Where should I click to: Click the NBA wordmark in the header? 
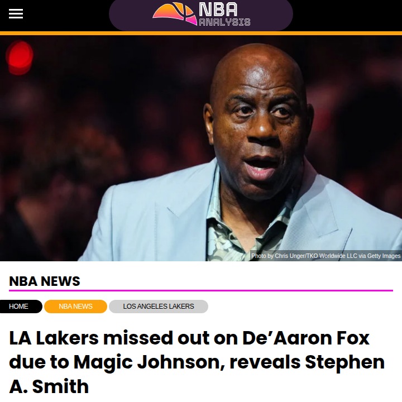pyautogui.click(x=218, y=9)
